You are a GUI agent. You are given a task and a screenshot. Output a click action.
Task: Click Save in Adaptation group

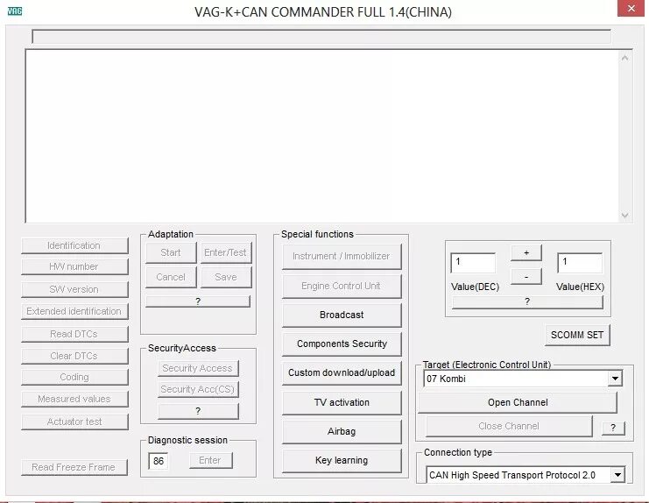coord(226,277)
